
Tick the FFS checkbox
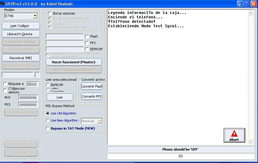(87, 43)
